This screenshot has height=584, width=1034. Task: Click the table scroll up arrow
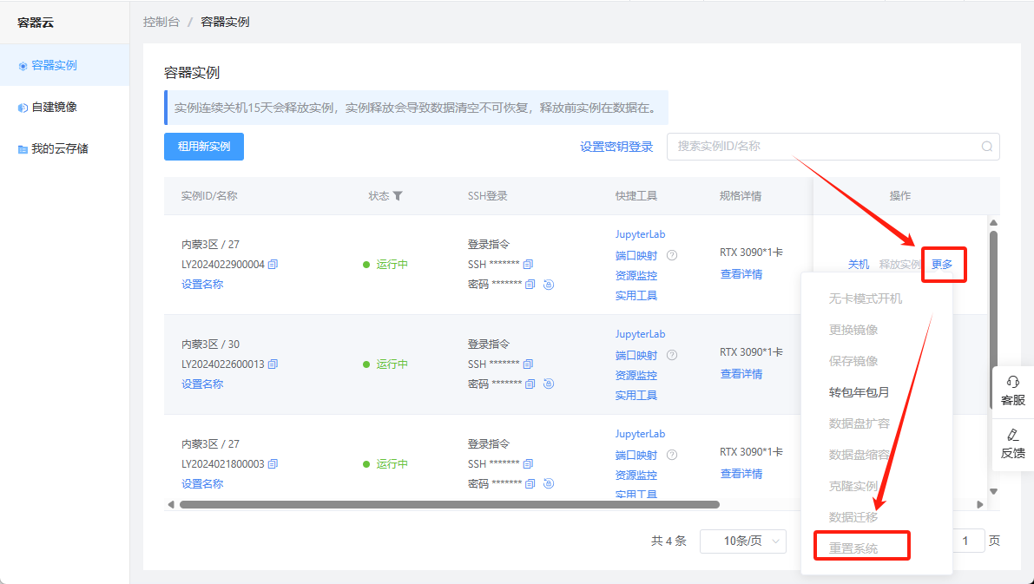tap(994, 223)
